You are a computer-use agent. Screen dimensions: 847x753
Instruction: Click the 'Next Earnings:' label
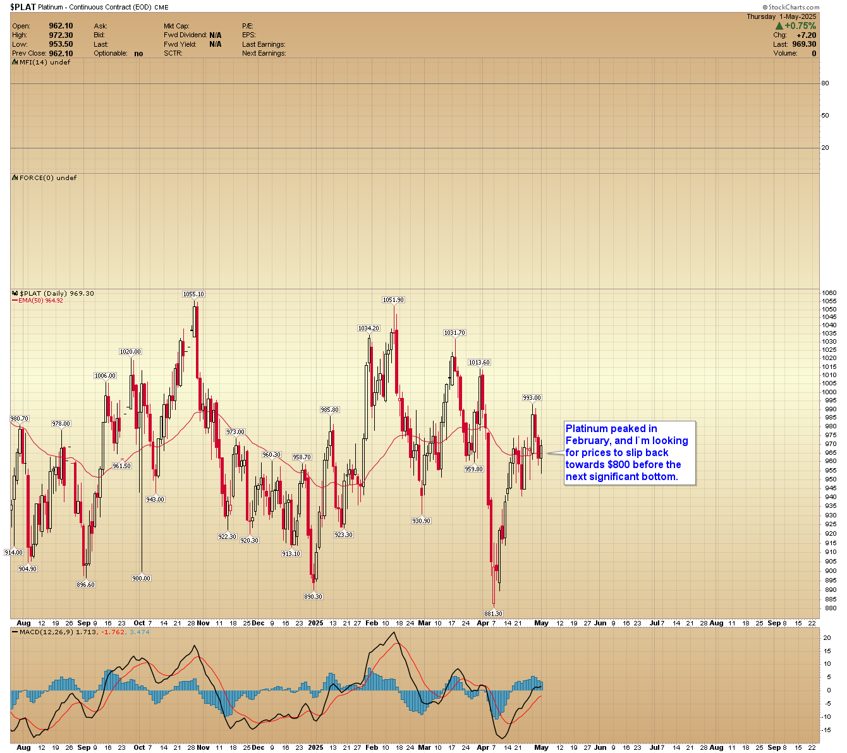pyautogui.click(x=264, y=54)
